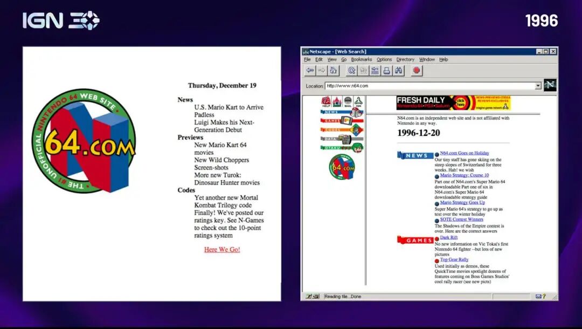Reload the page with the toolbar Reload icon
The width and height of the screenshot is (582, 329).
point(351,71)
